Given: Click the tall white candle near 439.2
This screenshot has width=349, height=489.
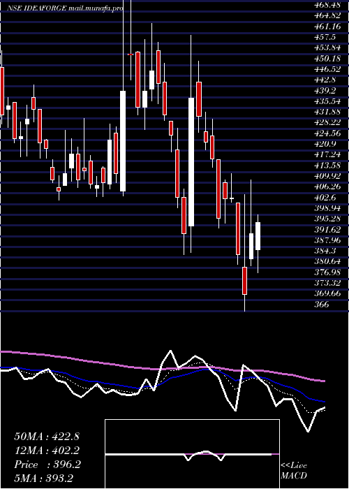Looking at the screenshot, I should click(123, 141).
